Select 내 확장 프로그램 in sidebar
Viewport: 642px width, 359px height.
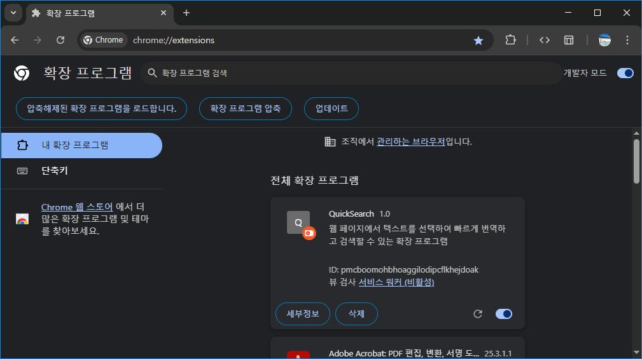[x=81, y=146]
